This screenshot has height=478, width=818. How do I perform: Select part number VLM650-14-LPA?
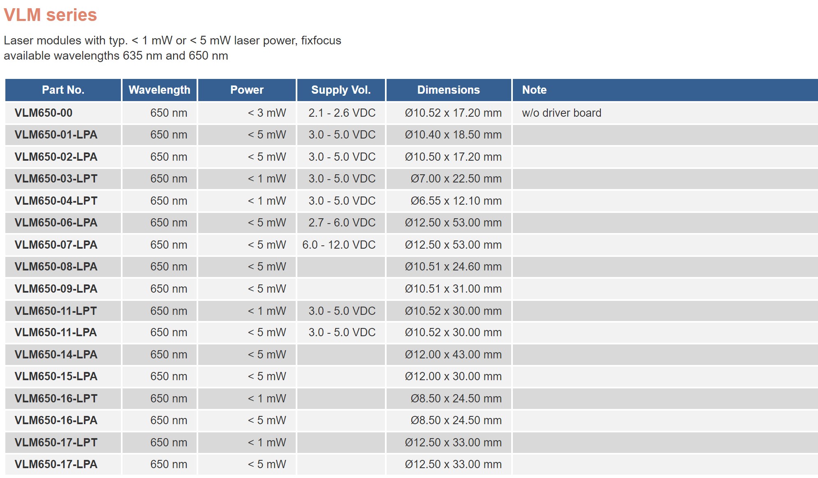[56, 355]
